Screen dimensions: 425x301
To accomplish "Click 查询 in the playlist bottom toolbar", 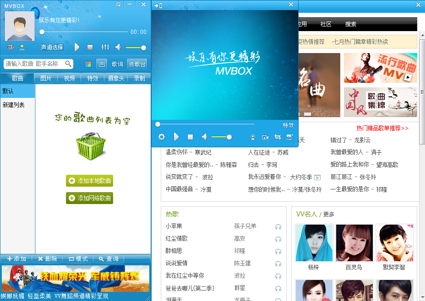I will (109, 259).
